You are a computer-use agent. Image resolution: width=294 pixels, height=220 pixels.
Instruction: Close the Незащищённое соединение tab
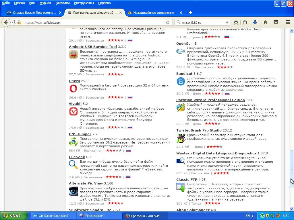point(181,13)
